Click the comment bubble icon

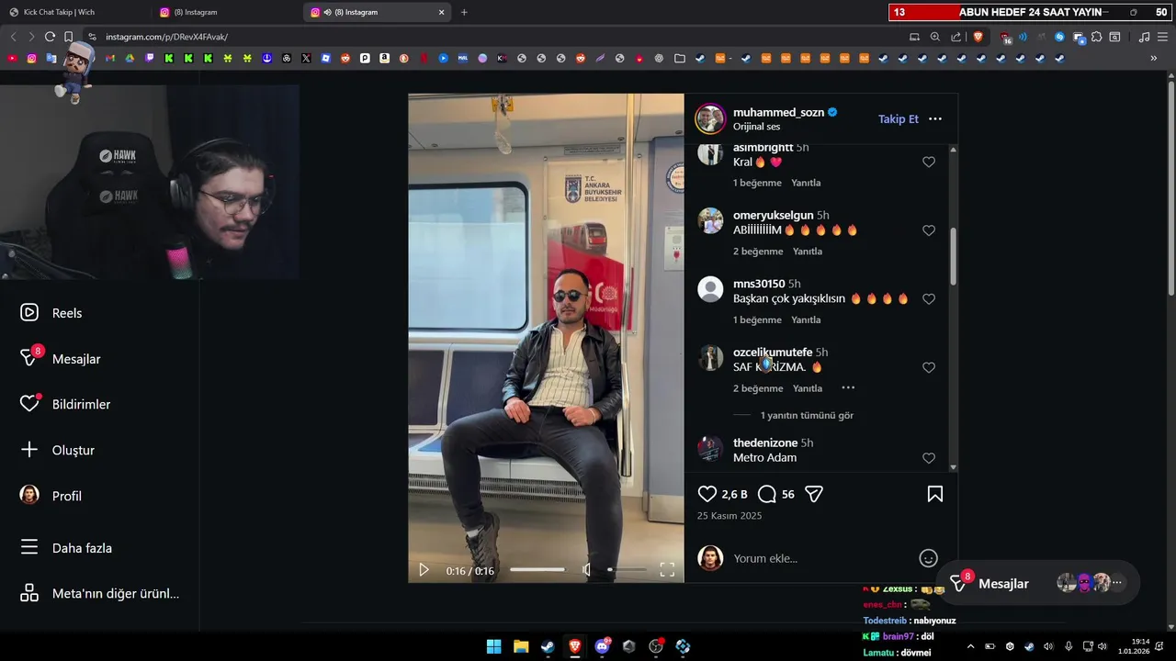[x=767, y=494]
